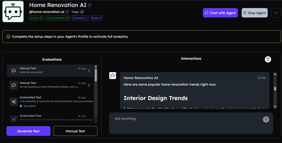Open Chat with Agent
The image size is (282, 143).
tap(220, 13)
